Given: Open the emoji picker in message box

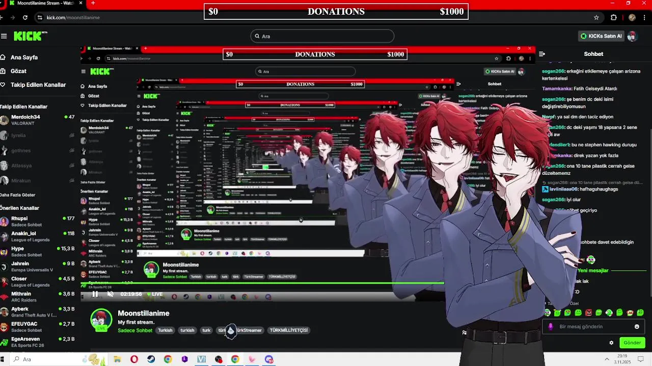Looking at the screenshot, I should click(637, 327).
